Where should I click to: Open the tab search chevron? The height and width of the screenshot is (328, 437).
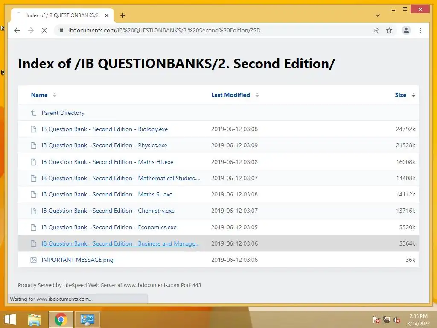(378, 15)
